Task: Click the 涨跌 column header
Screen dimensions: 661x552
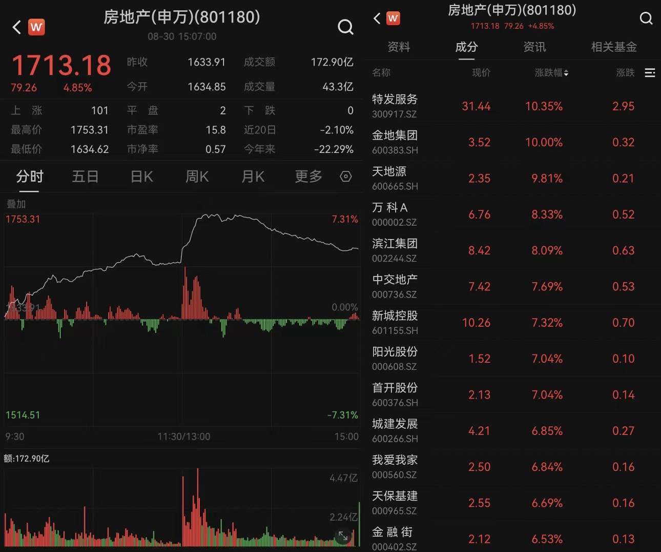Action: click(625, 73)
